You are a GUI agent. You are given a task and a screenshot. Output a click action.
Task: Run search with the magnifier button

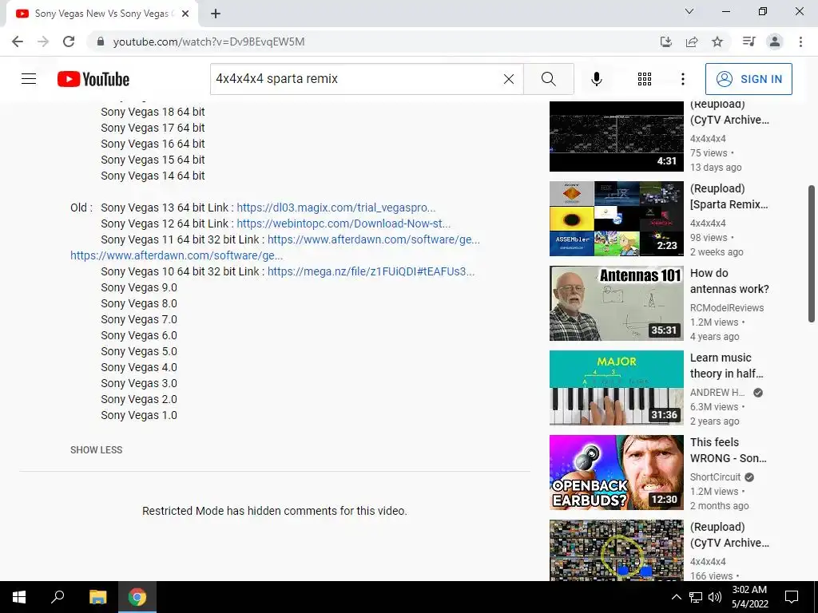pyautogui.click(x=548, y=79)
